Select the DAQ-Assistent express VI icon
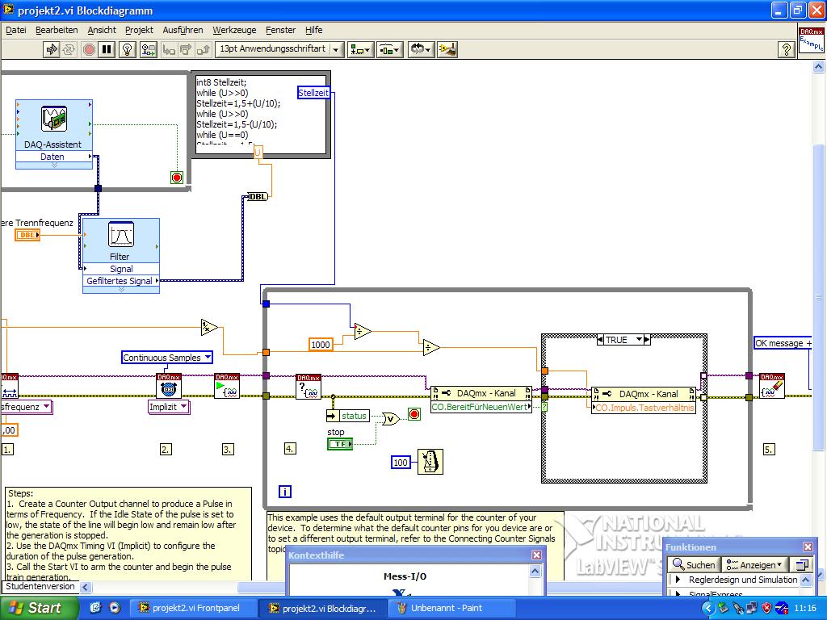Viewport: 827px width, 620px height. pos(54,119)
